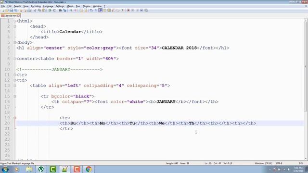
Task: Open Google Chrome from the taskbar
Action: click(x=89, y=169)
